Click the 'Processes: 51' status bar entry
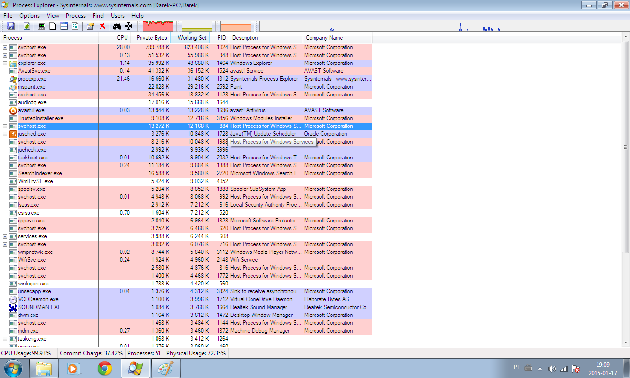Screen dimensions: 630x378 [x=144, y=353]
